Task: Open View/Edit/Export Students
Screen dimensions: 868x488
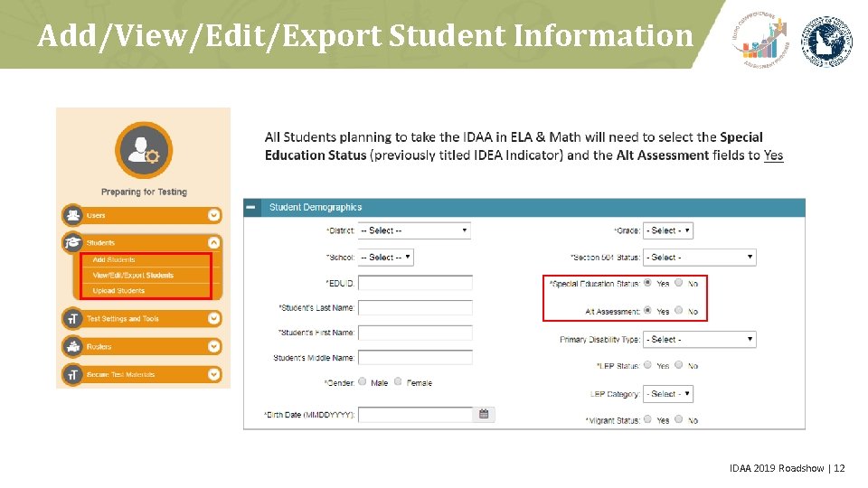Action: click(134, 275)
